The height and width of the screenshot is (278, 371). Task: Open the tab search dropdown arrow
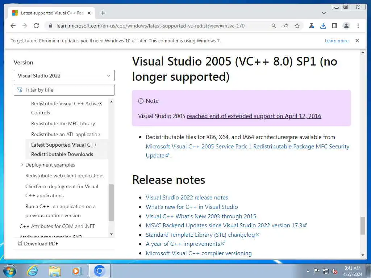(324, 13)
